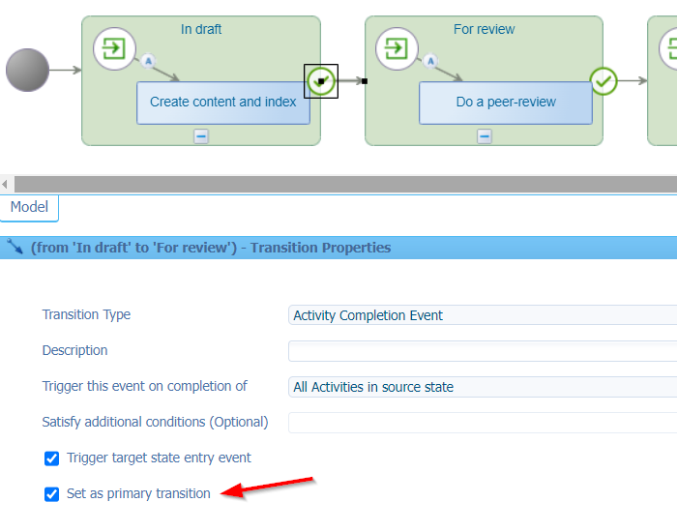Collapse the 'In draft' state box

pos(201,136)
